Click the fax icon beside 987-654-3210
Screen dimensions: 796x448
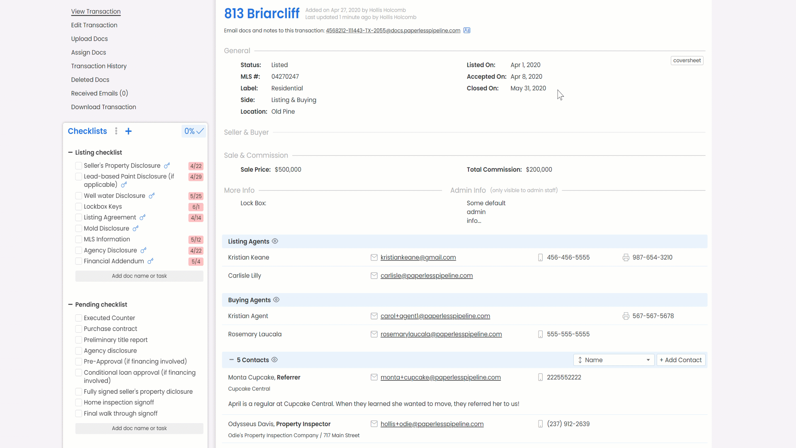tap(626, 258)
